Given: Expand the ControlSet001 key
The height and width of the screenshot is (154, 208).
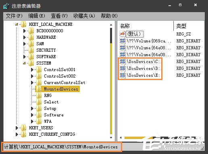Looking at the screenshot, I should point(32,70).
